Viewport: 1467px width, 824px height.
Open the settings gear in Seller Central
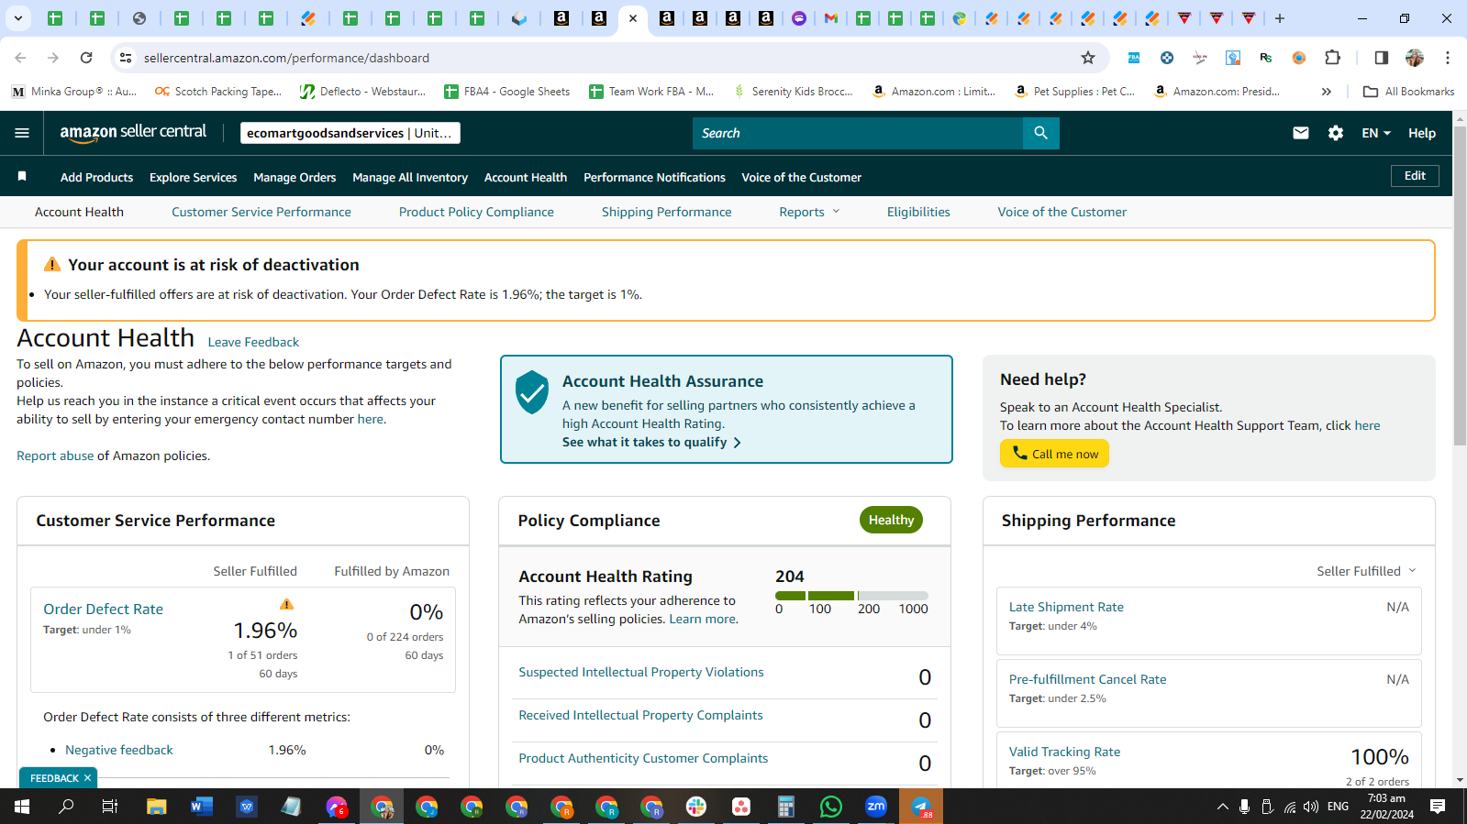pyautogui.click(x=1336, y=133)
